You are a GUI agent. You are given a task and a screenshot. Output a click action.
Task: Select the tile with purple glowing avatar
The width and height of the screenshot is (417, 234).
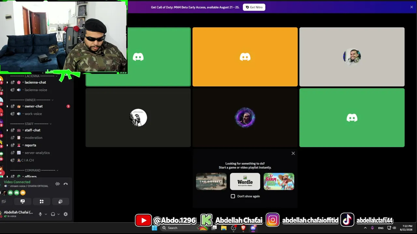pos(245,118)
